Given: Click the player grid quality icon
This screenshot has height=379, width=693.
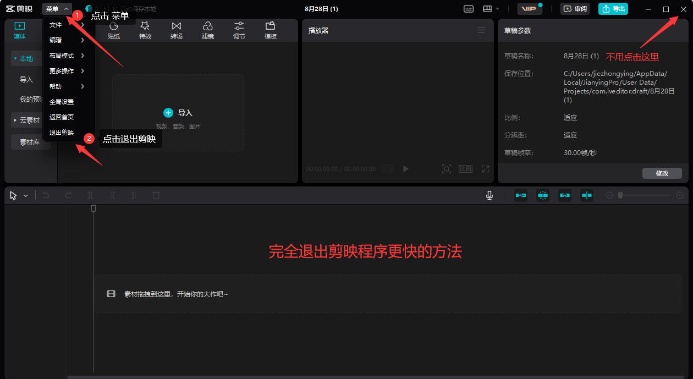Looking at the screenshot, I should click(388, 169).
